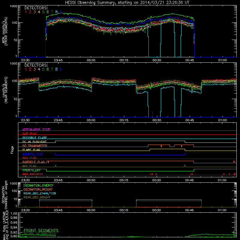Select detector 4 in front segments legend
Viewport: 240px width, 240px height.
39,12
